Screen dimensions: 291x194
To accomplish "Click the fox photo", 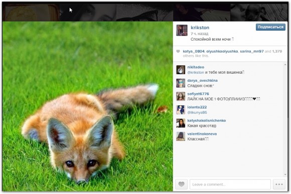I will pos(88,106).
